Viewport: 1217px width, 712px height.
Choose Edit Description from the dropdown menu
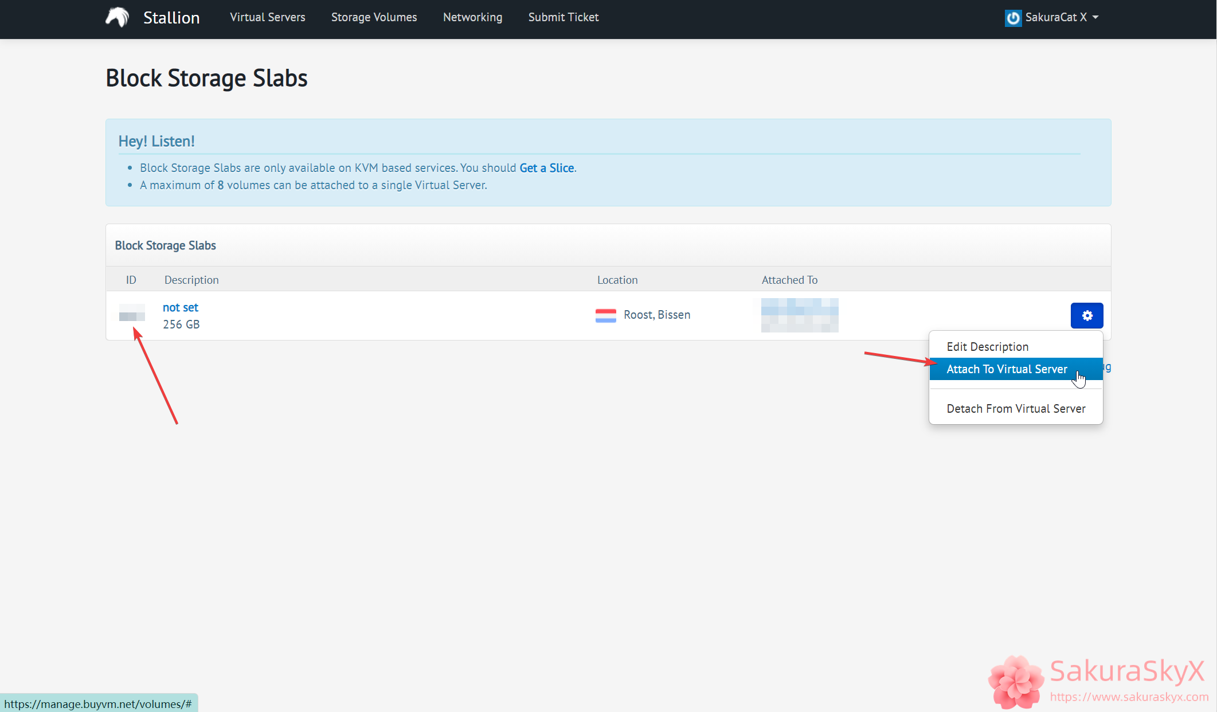[987, 347]
